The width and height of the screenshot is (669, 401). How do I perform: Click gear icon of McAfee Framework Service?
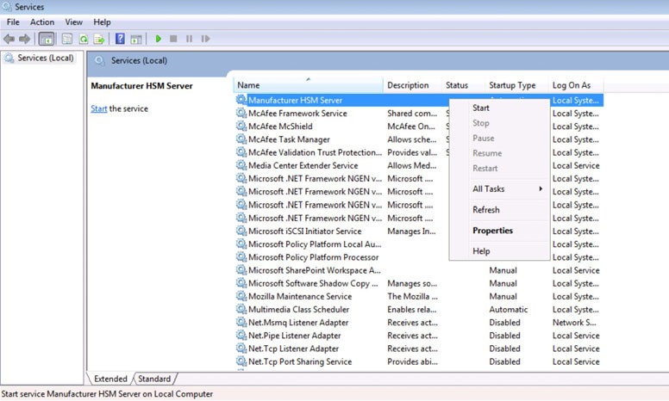(x=241, y=114)
